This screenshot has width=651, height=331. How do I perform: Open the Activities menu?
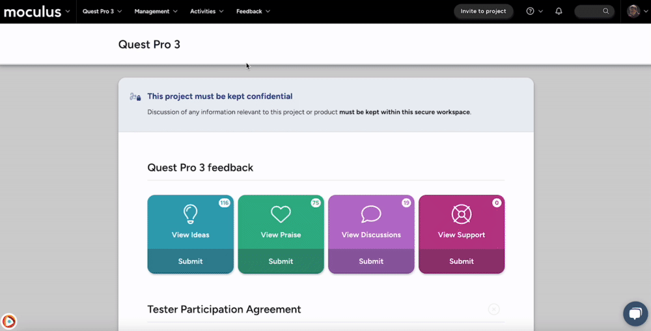click(206, 11)
